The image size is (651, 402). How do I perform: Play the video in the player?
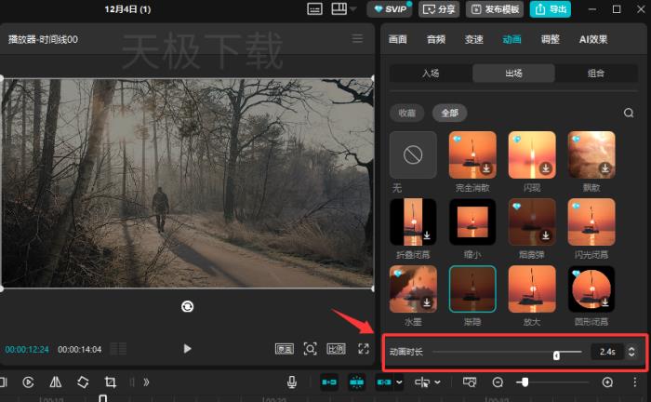(x=187, y=348)
